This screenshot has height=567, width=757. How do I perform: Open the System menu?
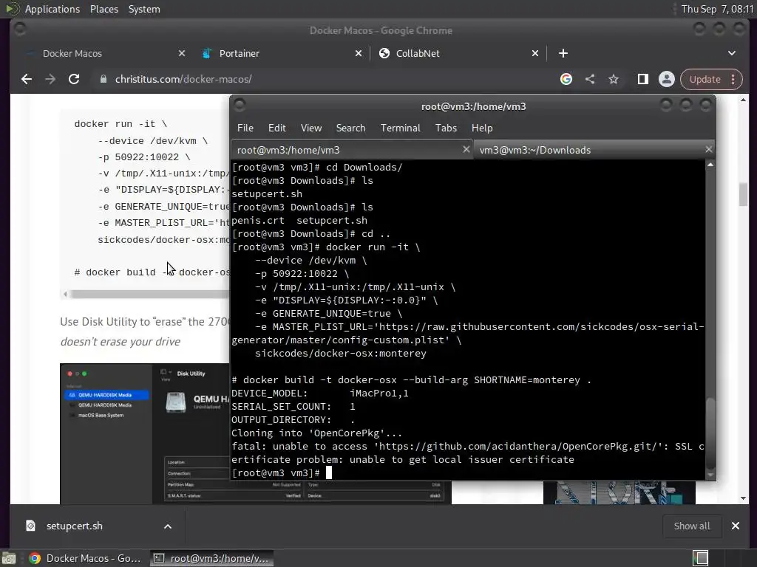[x=144, y=9]
